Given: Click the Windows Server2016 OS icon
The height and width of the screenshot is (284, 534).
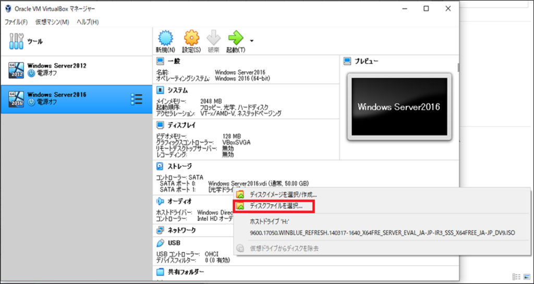Looking at the screenshot, I should (x=16, y=99).
